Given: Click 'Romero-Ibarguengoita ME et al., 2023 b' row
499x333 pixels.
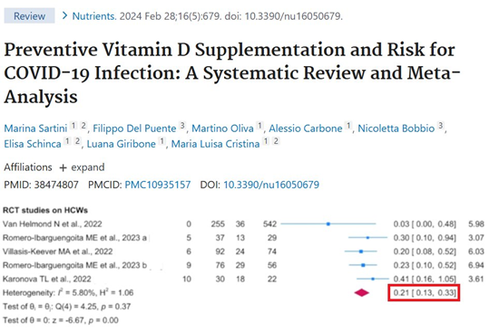Looking at the screenshot, I should point(243,265).
